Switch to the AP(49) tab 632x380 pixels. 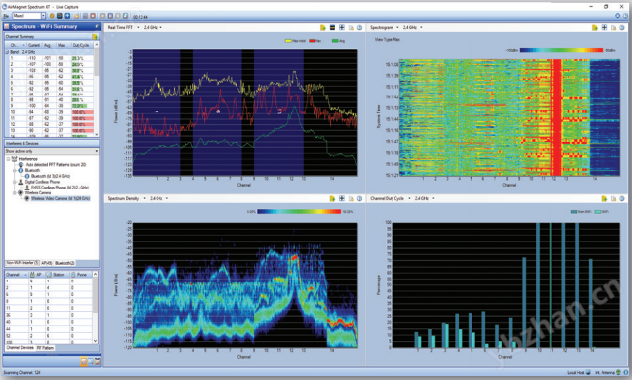point(46,262)
